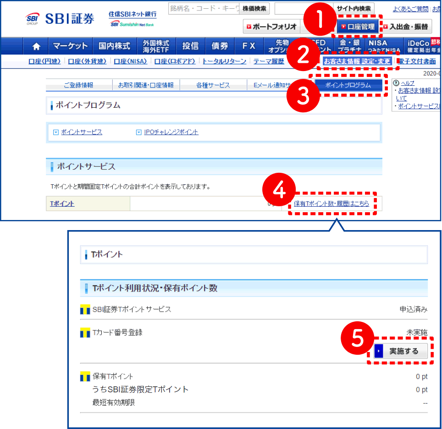Go to home via house icon

tap(36, 46)
